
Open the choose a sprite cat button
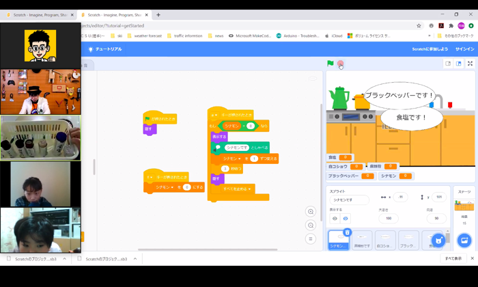point(438,240)
